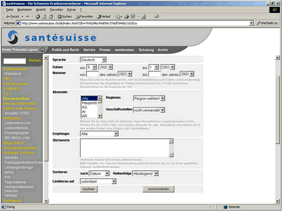
Task: Click the Nummer von input field
Action: [x=92, y=74]
